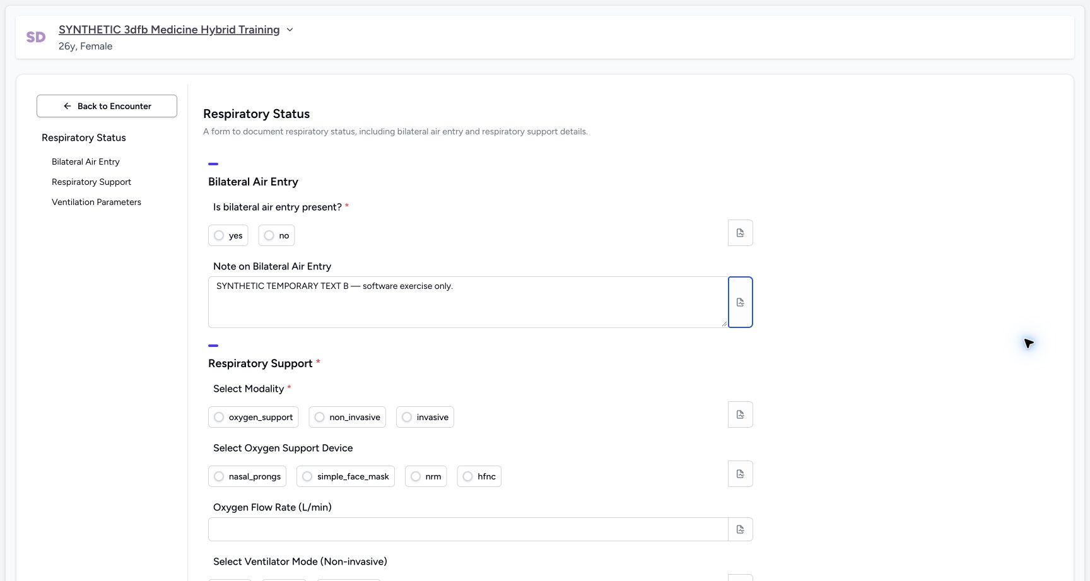Click back arrow icon in Back to Encounter
The height and width of the screenshot is (581, 1090).
pyautogui.click(x=67, y=106)
